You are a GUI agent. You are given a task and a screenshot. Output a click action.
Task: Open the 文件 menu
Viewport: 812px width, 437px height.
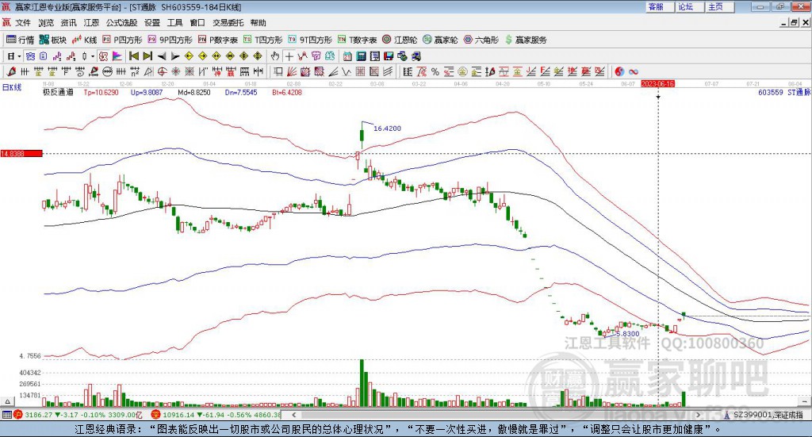point(23,23)
